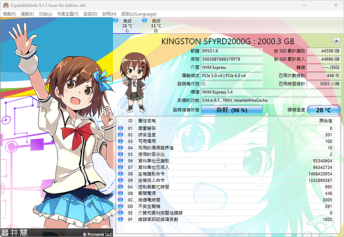The height and width of the screenshot is (237, 344).
Task: Click the standard field NVM Express 1.4
Action: click(x=271, y=92)
